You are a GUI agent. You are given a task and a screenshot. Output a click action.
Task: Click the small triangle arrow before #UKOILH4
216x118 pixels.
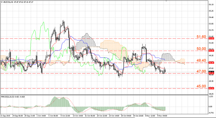pos(2,2)
